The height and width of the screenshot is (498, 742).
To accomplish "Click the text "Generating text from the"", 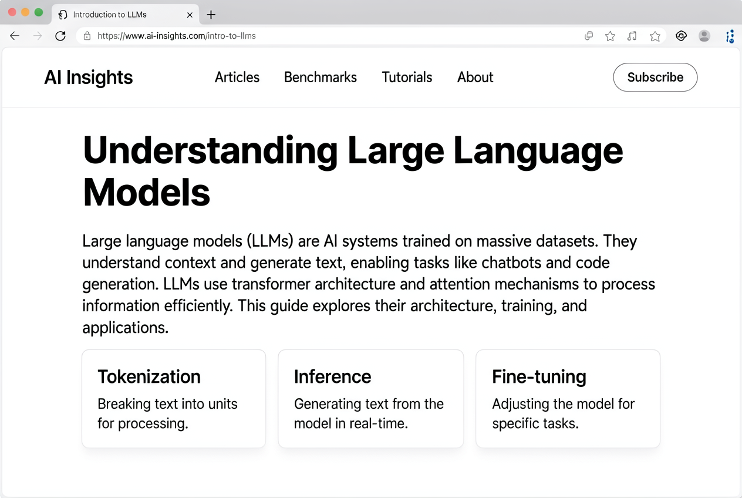I will (369, 404).
